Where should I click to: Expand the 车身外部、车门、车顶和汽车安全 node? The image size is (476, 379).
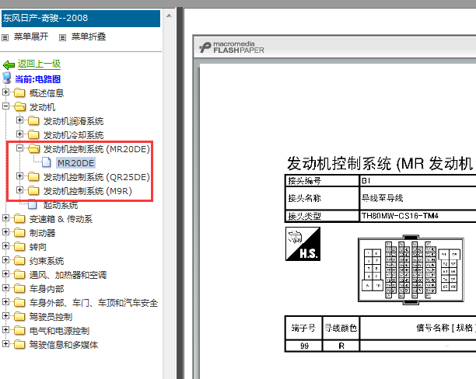[5, 301]
